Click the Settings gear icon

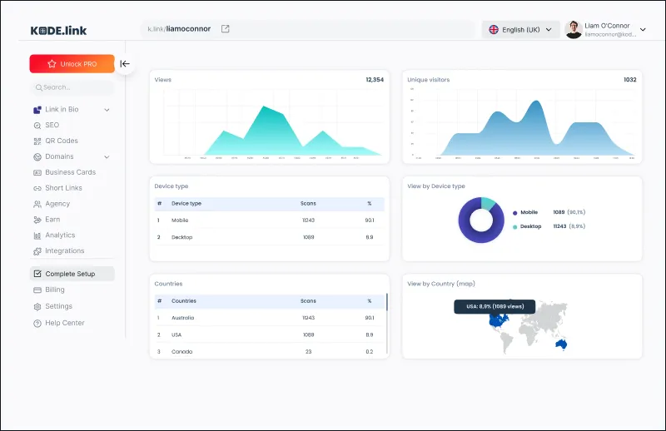pyautogui.click(x=37, y=306)
